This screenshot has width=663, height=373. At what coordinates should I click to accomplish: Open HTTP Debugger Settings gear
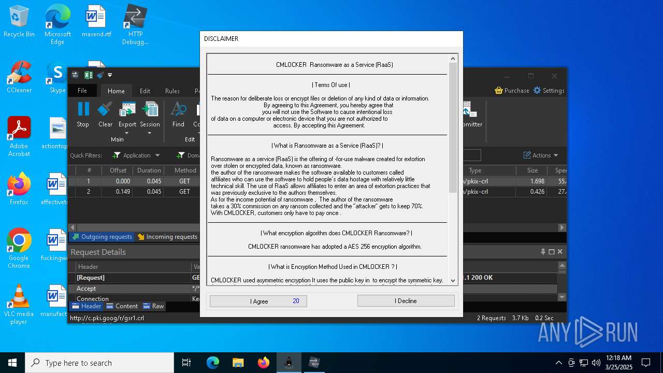point(549,90)
